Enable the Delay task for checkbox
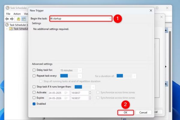The height and width of the screenshot is (120, 180). tap(34, 70)
